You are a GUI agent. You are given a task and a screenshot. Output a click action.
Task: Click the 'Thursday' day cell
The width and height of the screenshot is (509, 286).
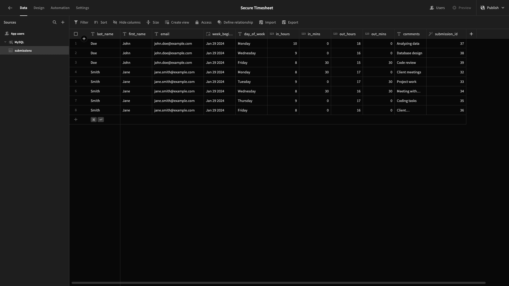pos(251,101)
